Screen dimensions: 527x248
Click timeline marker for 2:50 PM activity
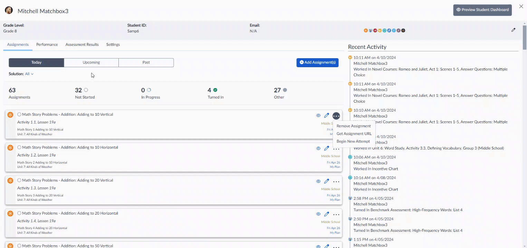tap(350, 219)
